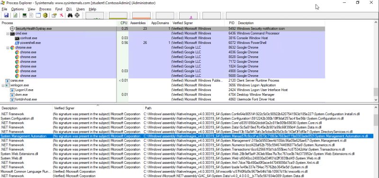
Task: Click the upper pane vertical scrollbar thumb
Action: coord(376,92)
